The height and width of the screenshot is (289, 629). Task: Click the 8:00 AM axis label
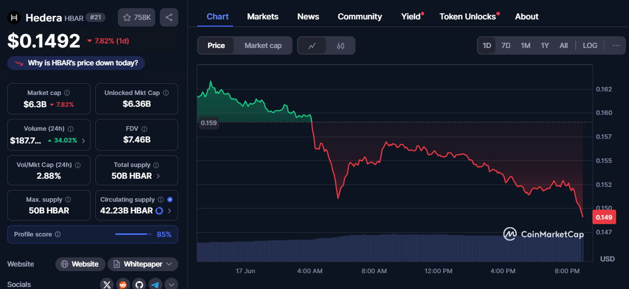pos(374,271)
